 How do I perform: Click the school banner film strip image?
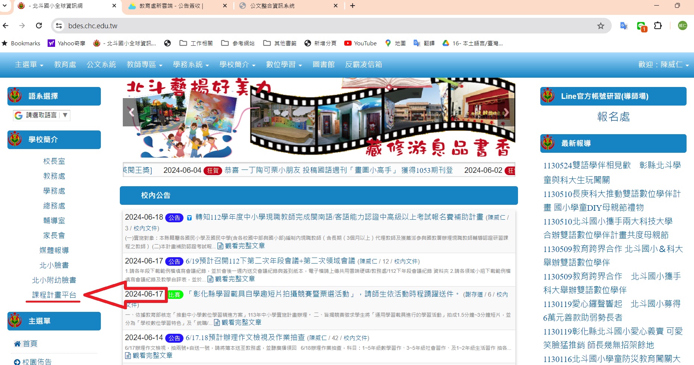319,117
